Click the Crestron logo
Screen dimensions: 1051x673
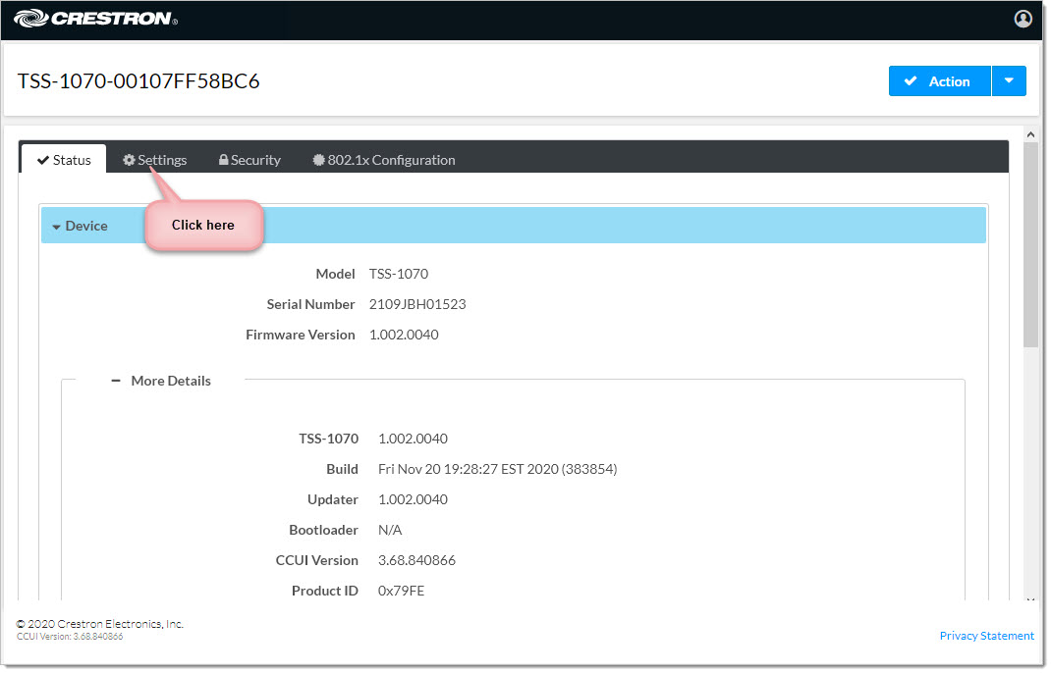click(x=95, y=19)
